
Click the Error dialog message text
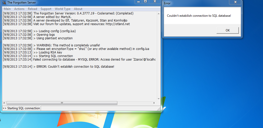pos(199,16)
